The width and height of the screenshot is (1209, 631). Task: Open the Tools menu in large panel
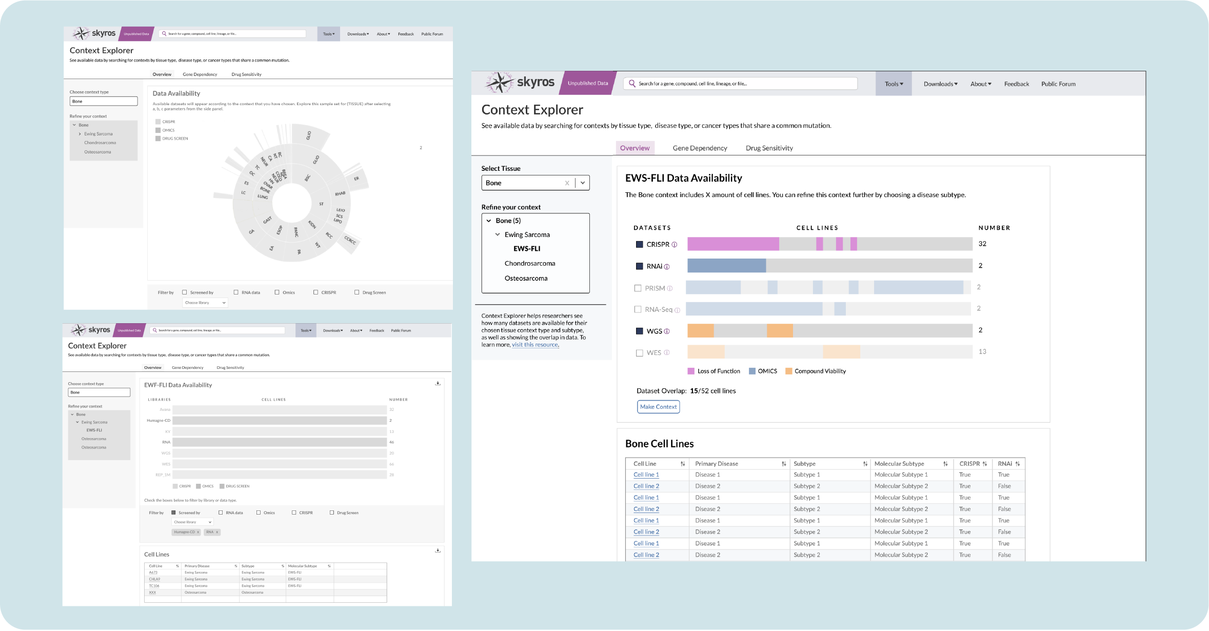(894, 84)
